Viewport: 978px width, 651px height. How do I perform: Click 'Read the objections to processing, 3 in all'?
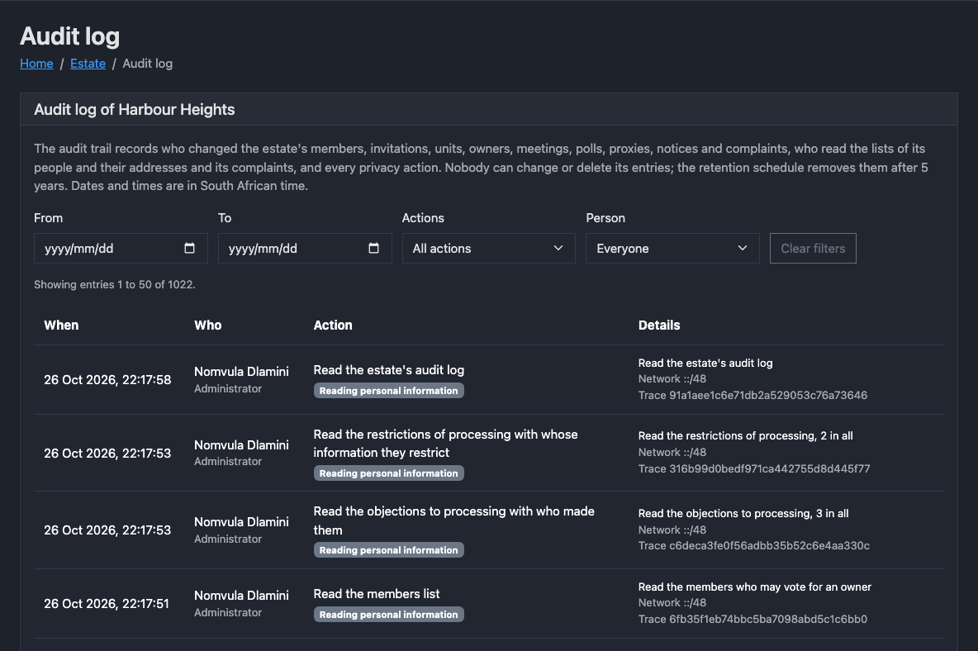click(x=743, y=513)
